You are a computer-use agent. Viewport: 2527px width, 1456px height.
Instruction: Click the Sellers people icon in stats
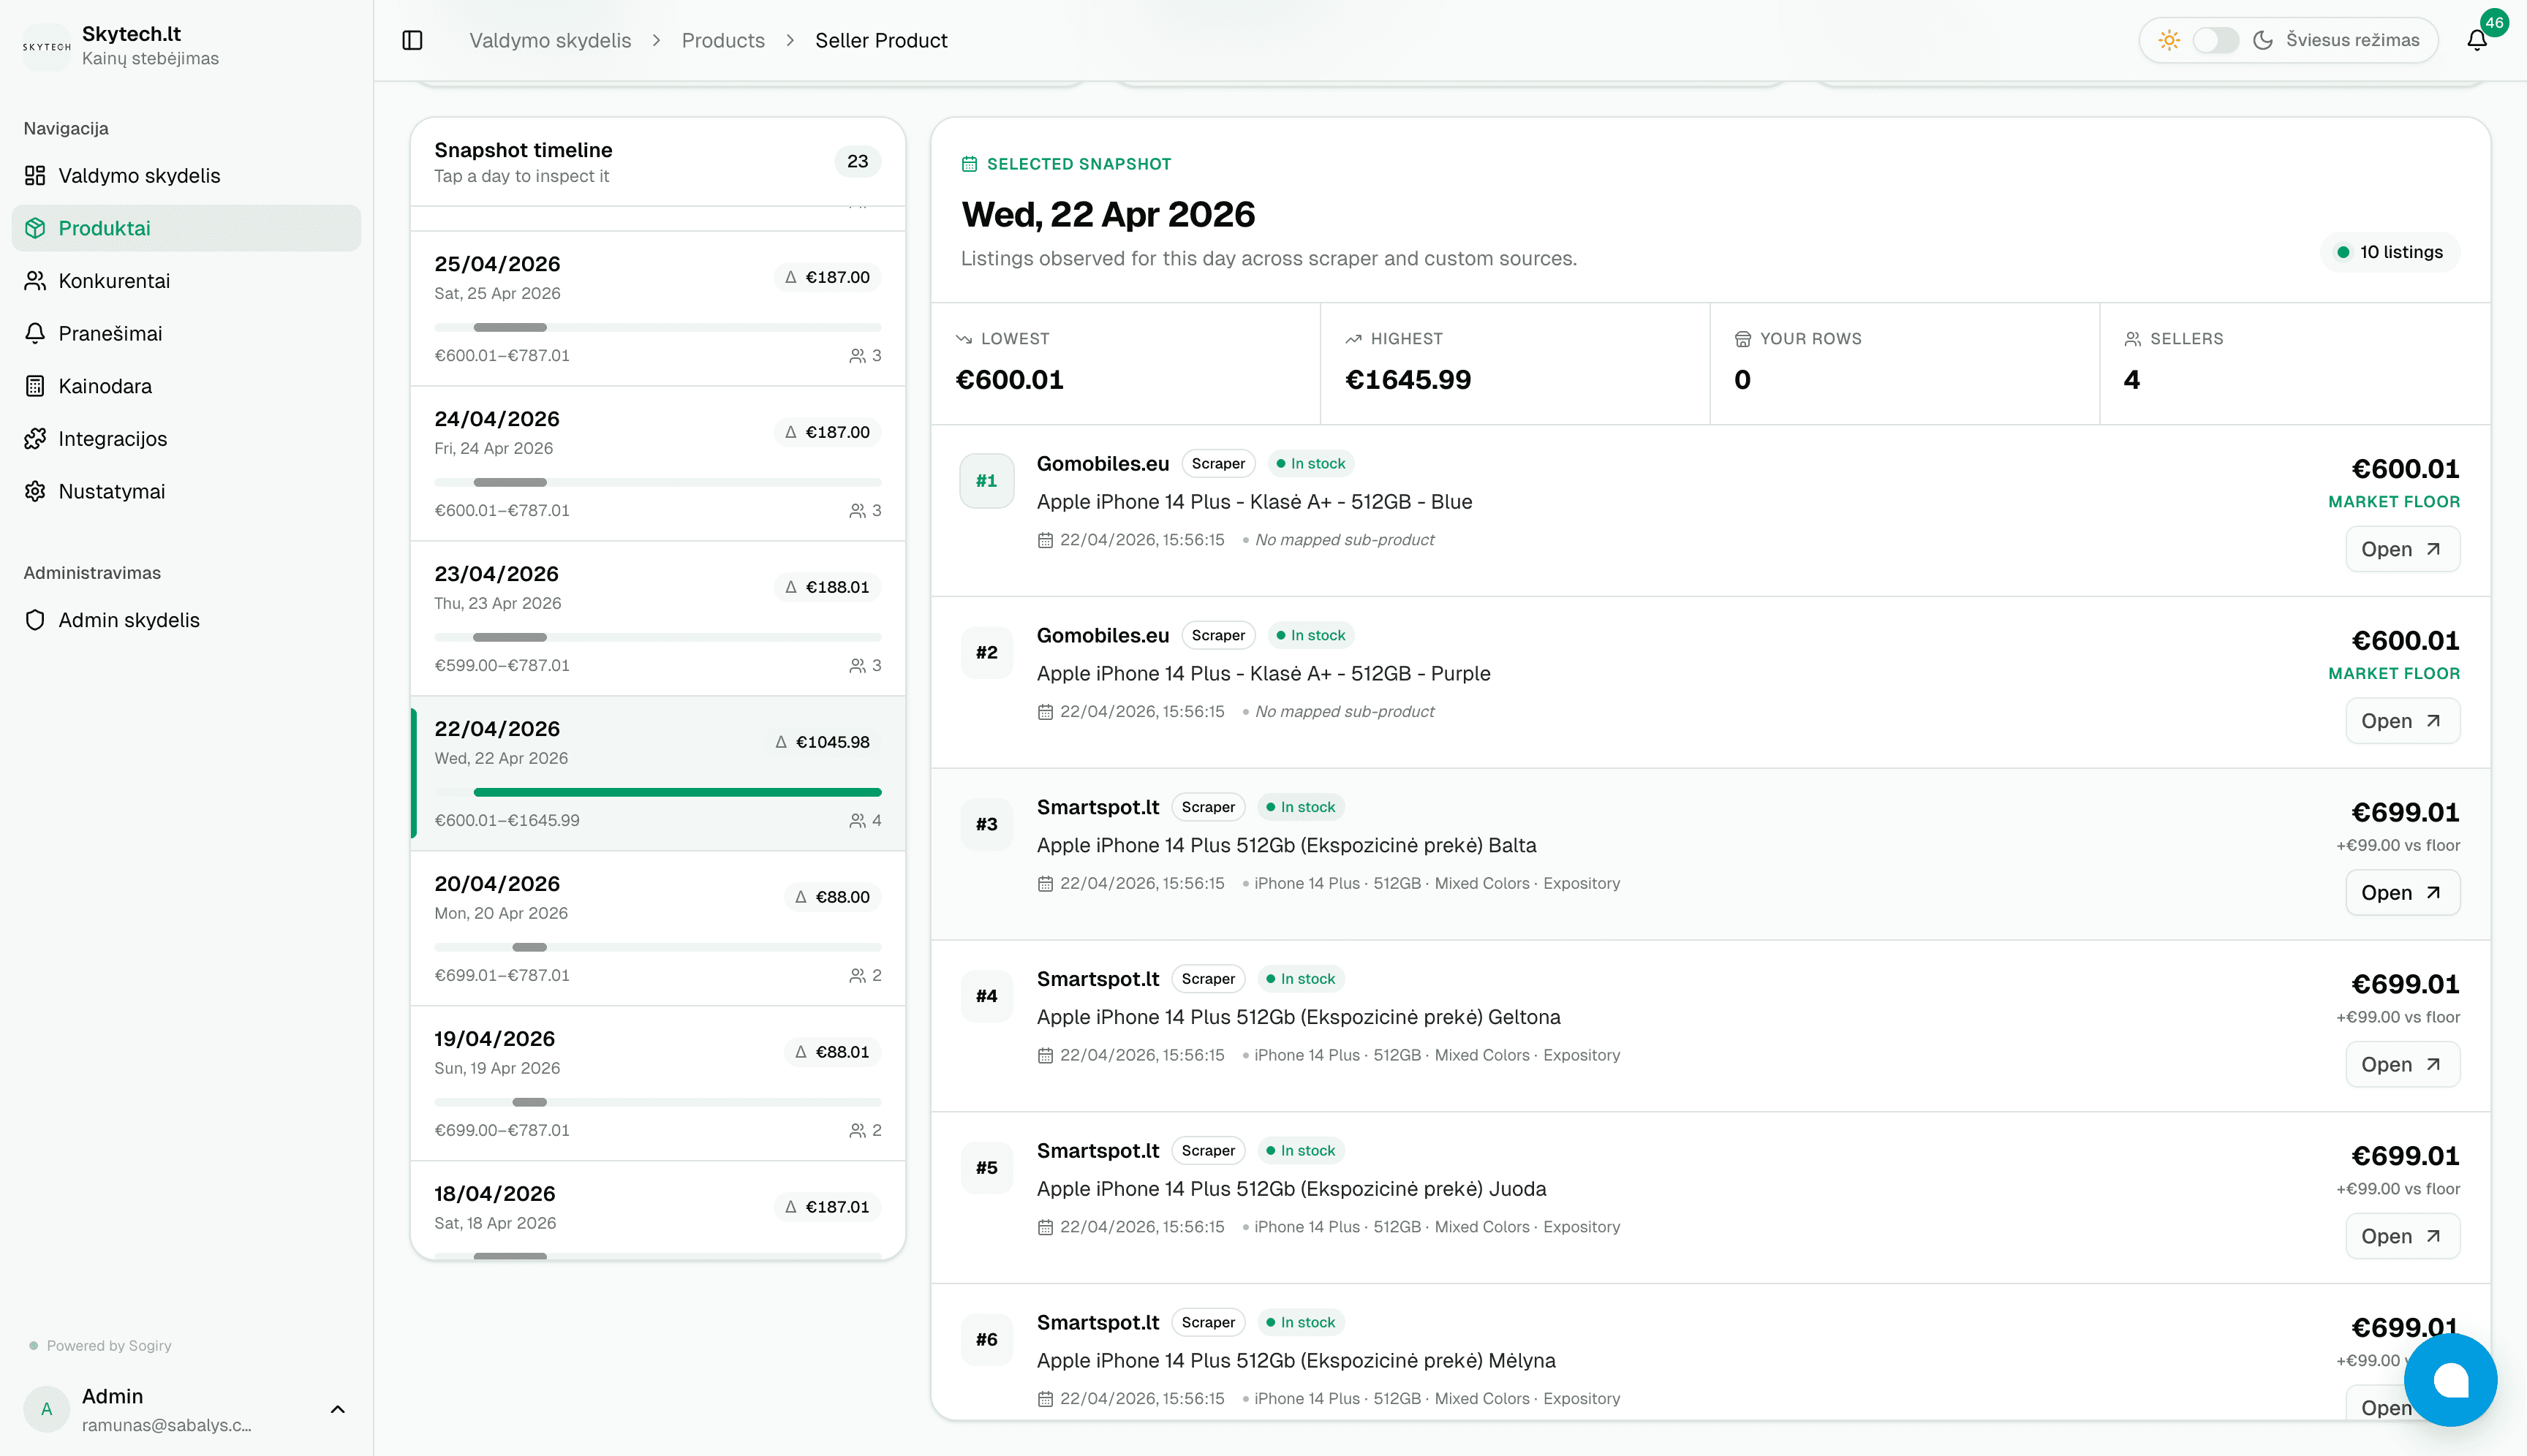click(x=2133, y=339)
